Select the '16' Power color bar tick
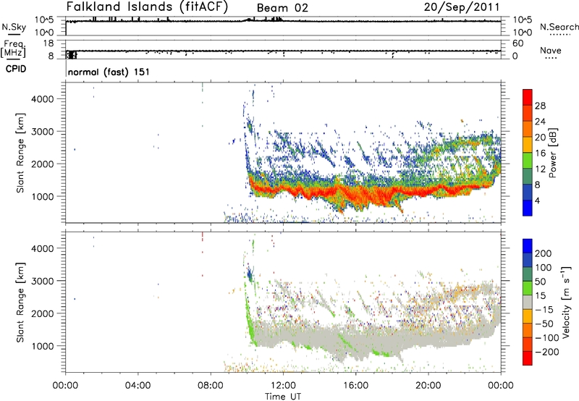This screenshot has height=401, width=579. [540, 153]
